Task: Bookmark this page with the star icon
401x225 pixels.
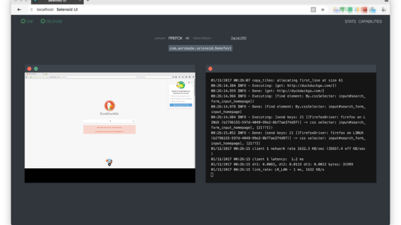Action: click(x=323, y=10)
